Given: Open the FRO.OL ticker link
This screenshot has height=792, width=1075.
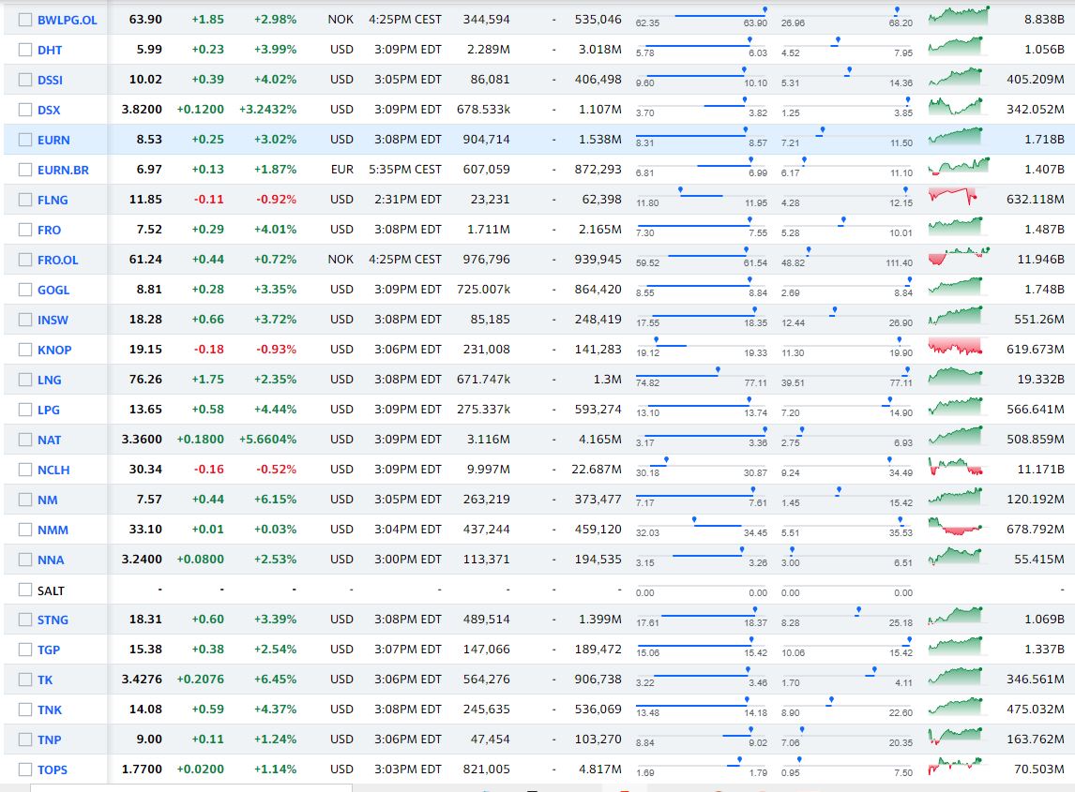Looking at the screenshot, I should click(57, 260).
